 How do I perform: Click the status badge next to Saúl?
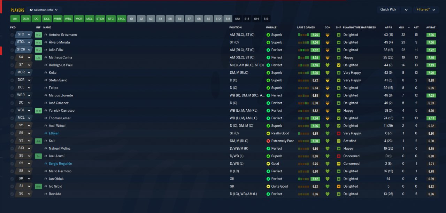(x=38, y=141)
